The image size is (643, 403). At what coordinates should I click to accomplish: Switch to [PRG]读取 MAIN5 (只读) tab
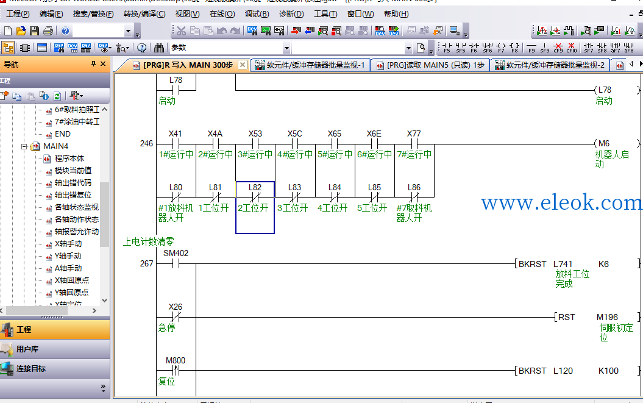[430, 65]
